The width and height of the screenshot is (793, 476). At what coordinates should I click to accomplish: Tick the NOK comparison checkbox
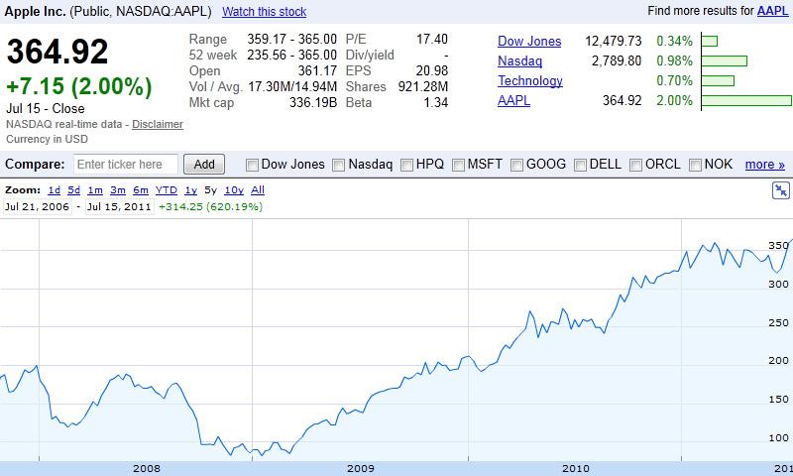[x=696, y=165]
